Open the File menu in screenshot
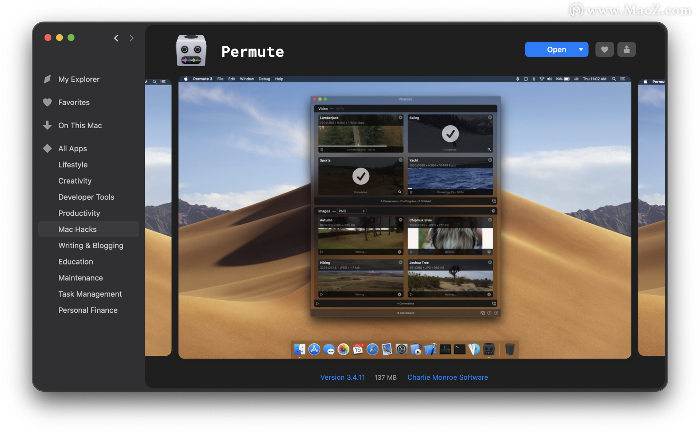This screenshot has height=434, width=700. click(220, 79)
